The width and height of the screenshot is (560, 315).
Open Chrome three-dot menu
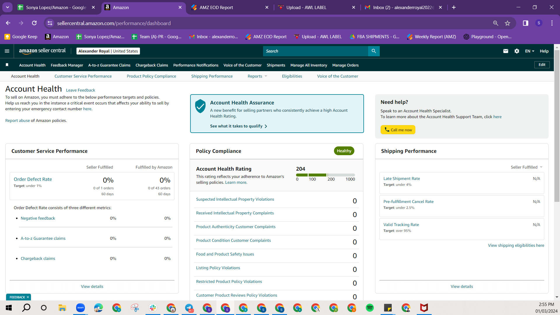pos(552,23)
